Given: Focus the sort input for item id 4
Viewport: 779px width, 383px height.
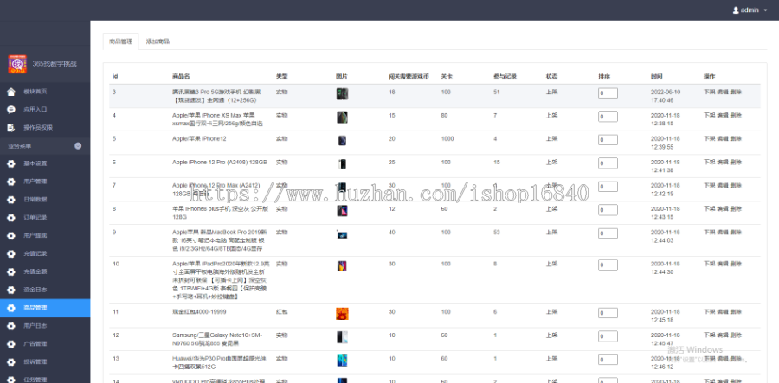Looking at the screenshot, I should click(x=608, y=117).
